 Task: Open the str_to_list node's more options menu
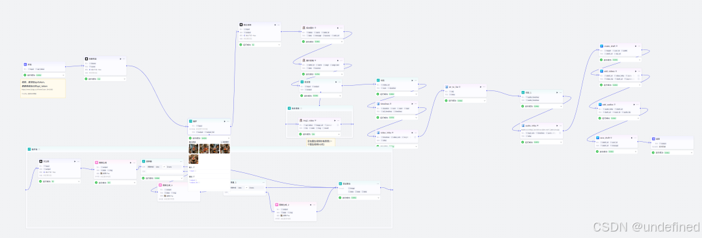pyautogui.click(x=484, y=86)
